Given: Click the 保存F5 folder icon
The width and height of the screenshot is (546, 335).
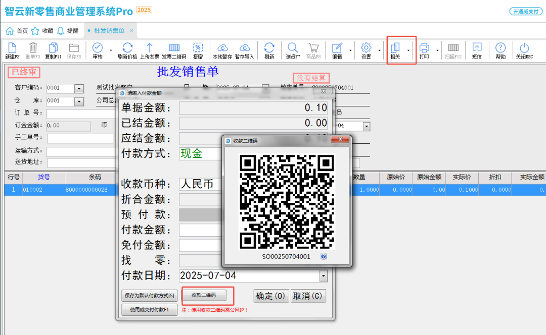Looking at the screenshot, I should point(74,47).
